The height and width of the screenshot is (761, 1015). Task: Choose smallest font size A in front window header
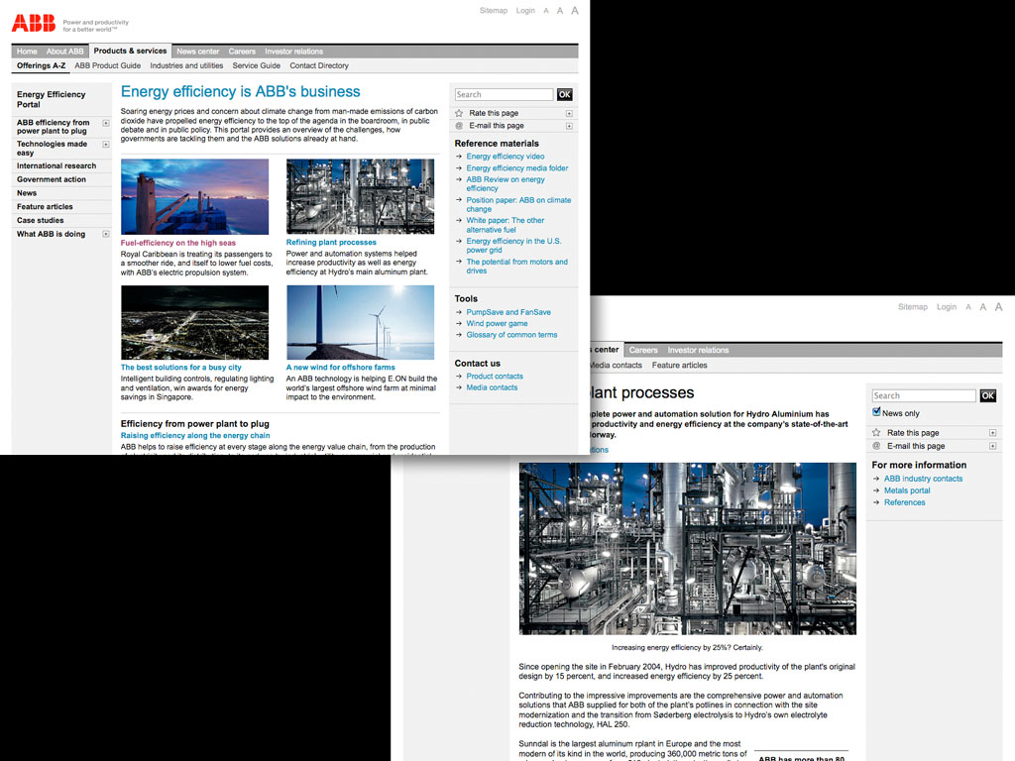[546, 11]
